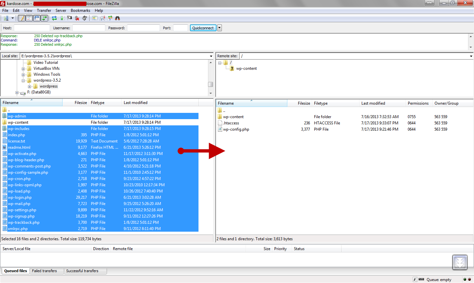Focus the Username input field

tap(89, 28)
